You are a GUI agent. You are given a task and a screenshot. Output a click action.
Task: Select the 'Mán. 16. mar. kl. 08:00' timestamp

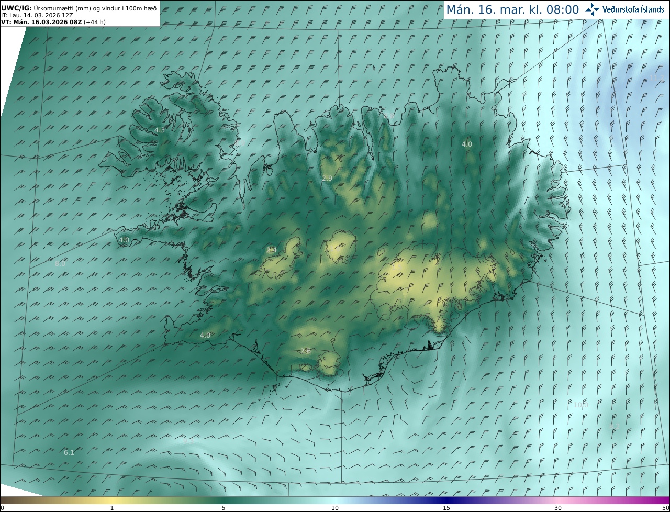coord(512,9)
